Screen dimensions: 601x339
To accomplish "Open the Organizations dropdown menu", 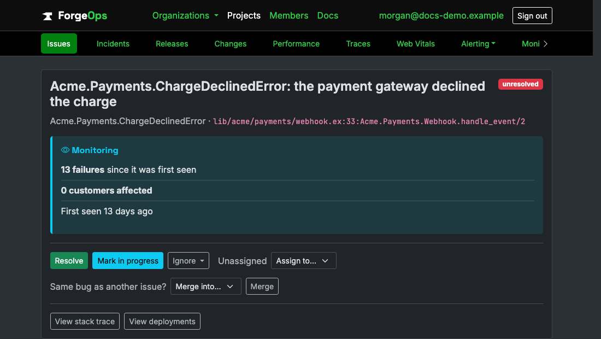I will point(185,16).
